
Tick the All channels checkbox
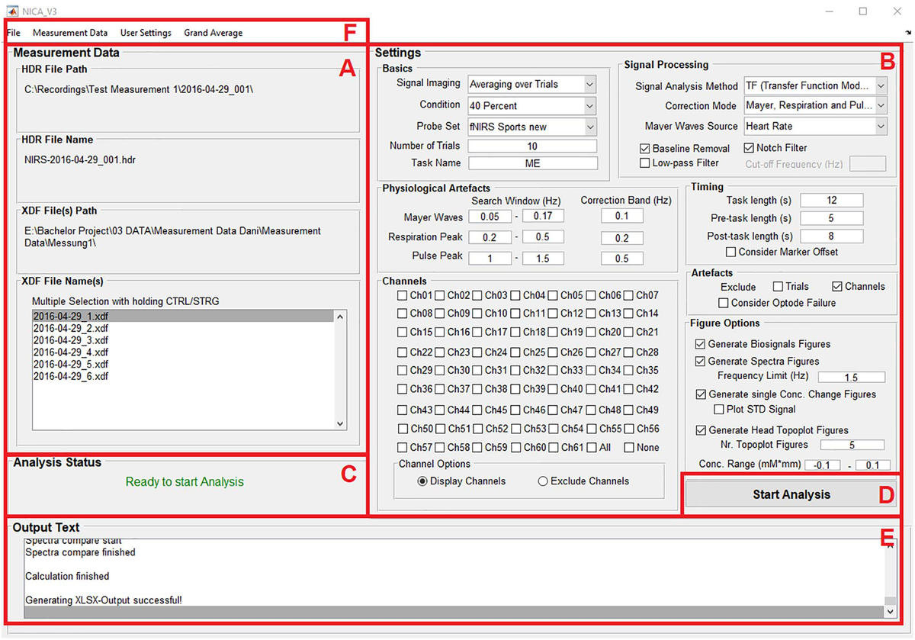(x=592, y=448)
